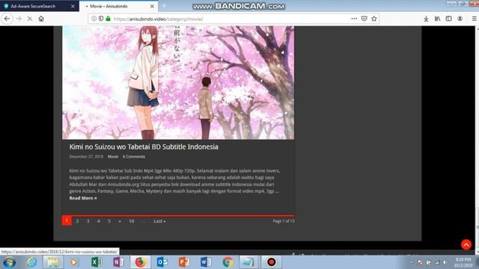This screenshot has width=479, height=269.
Task: Open the Firefox hamburger menu
Action: pos(474,19)
